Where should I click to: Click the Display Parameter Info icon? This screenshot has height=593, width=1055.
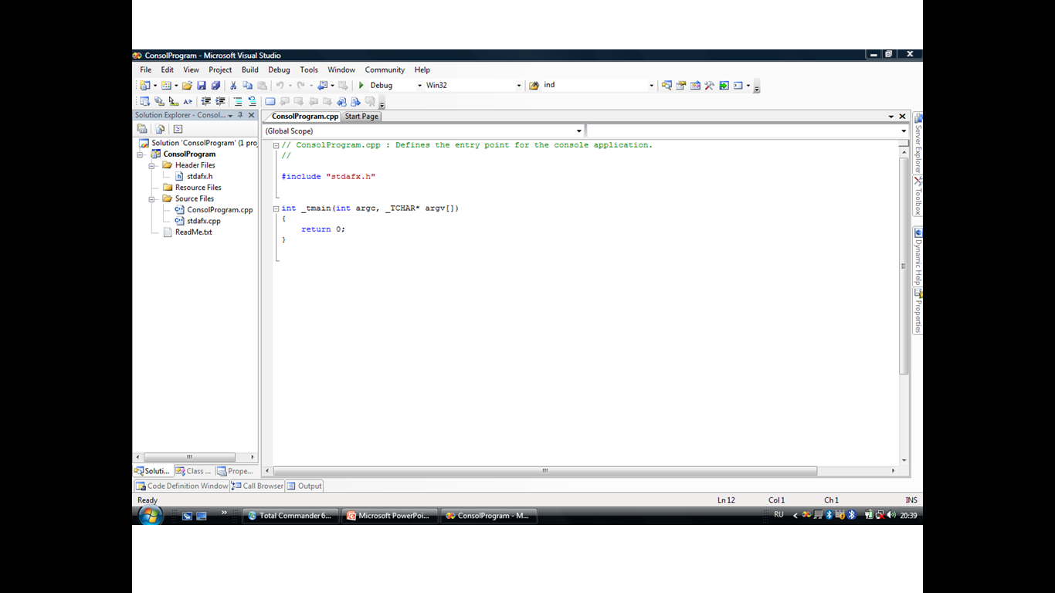[159, 101]
